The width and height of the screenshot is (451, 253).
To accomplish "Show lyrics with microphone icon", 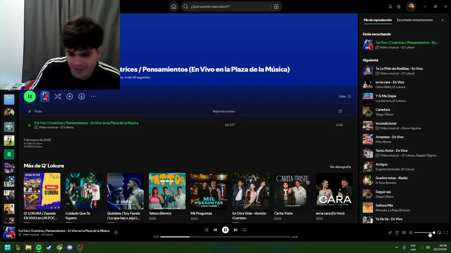I will pyautogui.click(x=390, y=233).
